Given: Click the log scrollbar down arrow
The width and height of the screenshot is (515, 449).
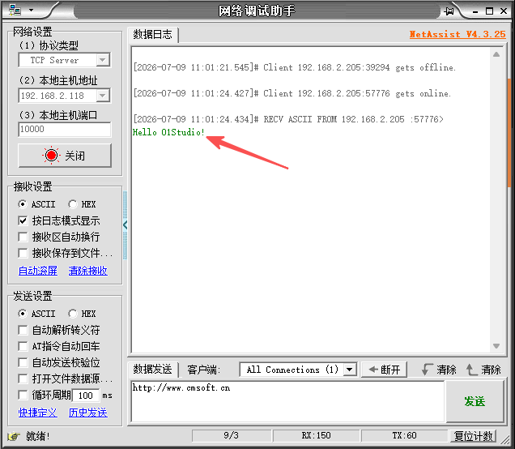Looking at the screenshot, I should 496,346.
